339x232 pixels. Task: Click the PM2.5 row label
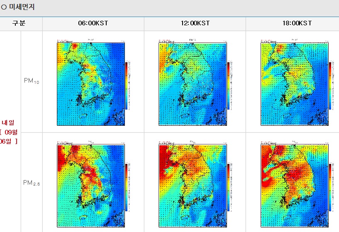tap(32, 183)
